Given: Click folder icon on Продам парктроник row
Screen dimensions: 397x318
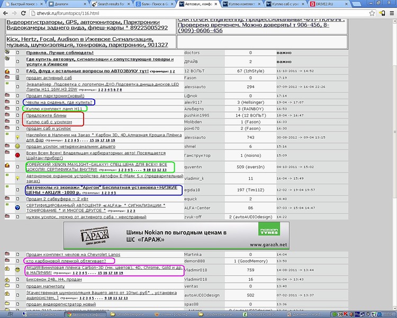Looking at the screenshot, I should [x=7, y=95].
